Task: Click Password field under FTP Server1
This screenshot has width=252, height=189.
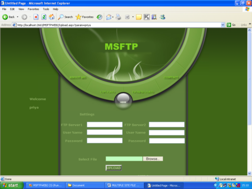Action: pyautogui.click(x=104, y=141)
